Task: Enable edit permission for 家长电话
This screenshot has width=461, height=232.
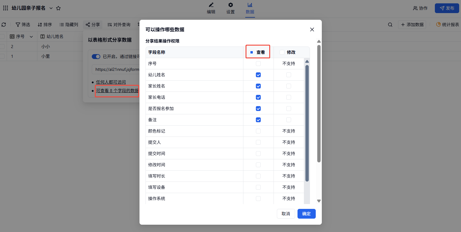Action: (289, 97)
